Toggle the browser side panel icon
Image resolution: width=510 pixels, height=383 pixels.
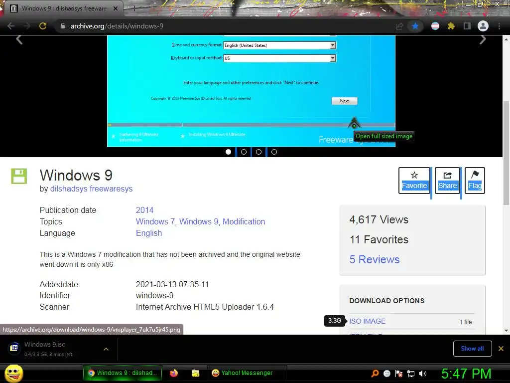click(467, 26)
